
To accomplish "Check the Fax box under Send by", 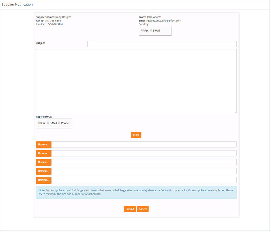I will point(142,30).
